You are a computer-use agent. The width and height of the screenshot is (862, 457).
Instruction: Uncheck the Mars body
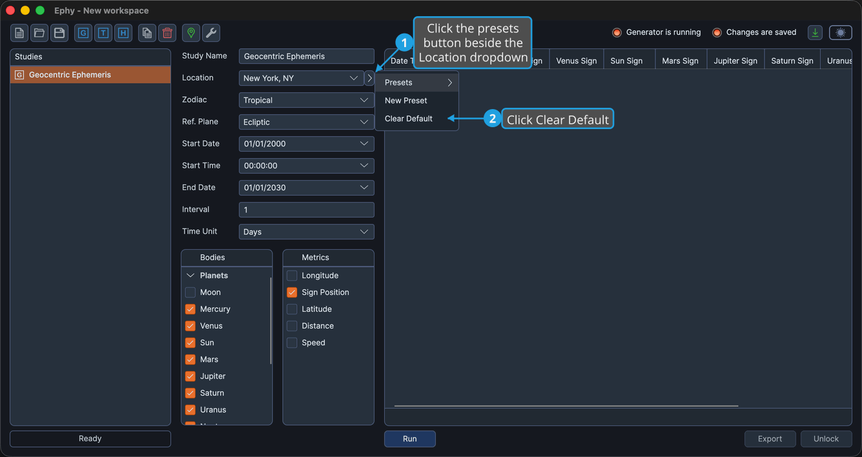pyautogui.click(x=190, y=360)
